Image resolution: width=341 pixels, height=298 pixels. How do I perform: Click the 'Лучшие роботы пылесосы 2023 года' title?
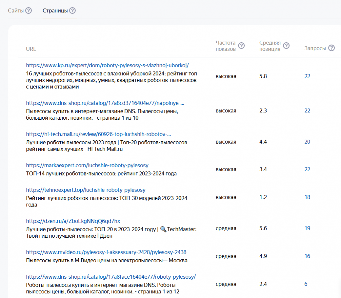click(x=107, y=146)
